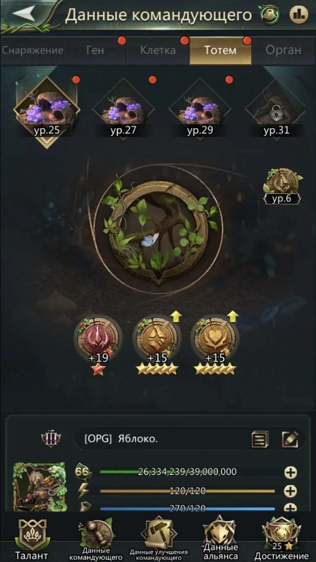
Task: Open the Снаряжение tab
Action: [32, 51]
